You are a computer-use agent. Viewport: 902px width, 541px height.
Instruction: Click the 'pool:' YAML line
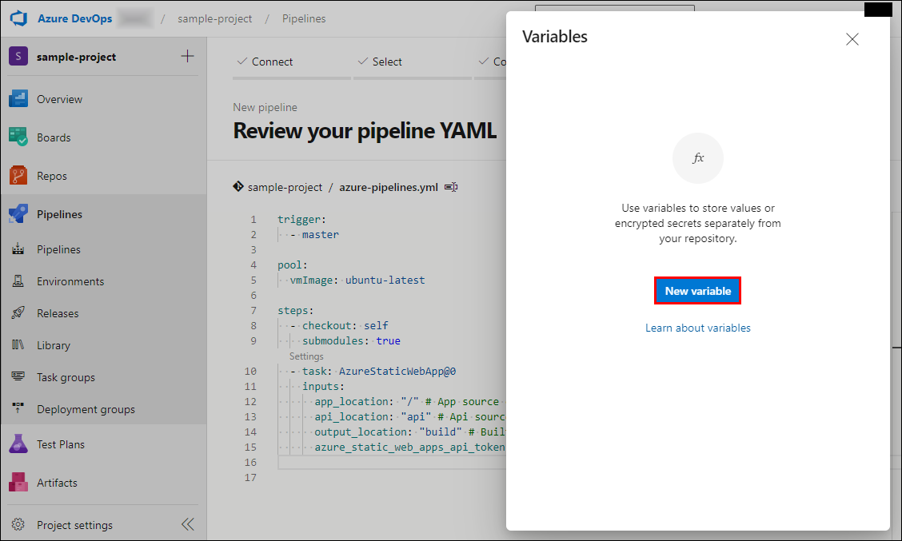pos(293,265)
